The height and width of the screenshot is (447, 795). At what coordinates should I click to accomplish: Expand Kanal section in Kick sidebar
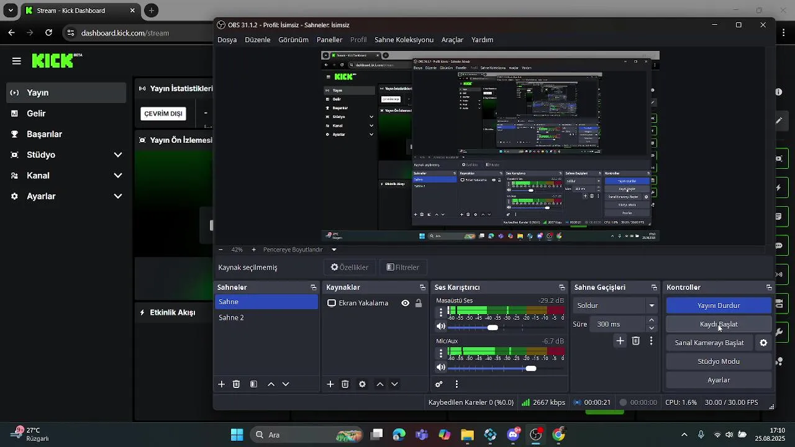tap(117, 176)
